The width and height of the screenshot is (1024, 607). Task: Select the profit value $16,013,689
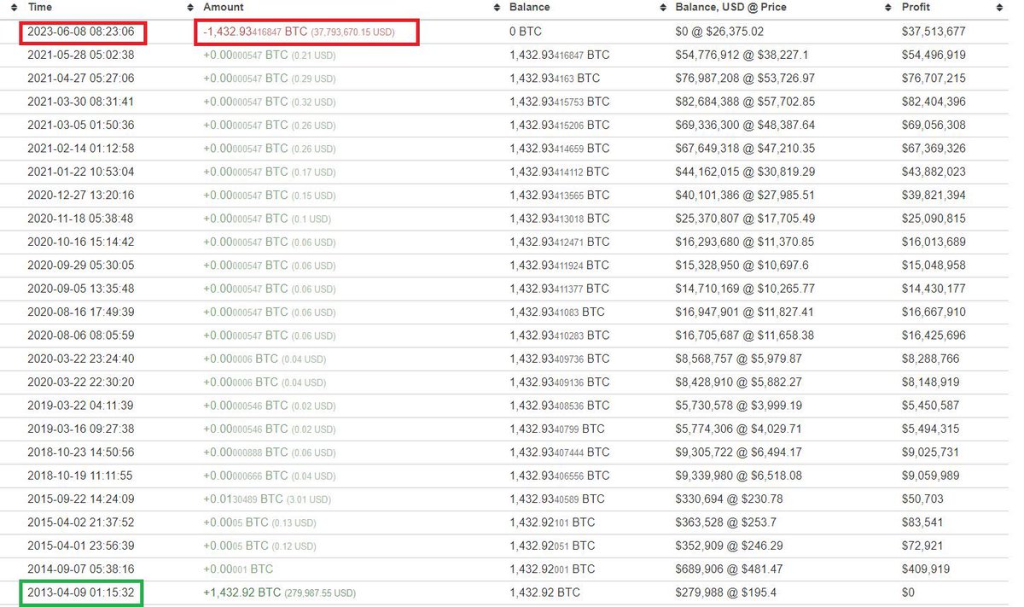934,242
